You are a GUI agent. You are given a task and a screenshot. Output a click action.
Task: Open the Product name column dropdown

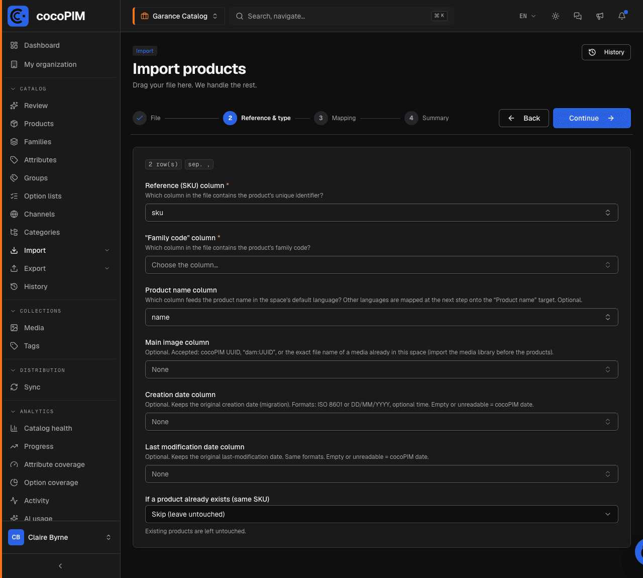[x=381, y=317]
